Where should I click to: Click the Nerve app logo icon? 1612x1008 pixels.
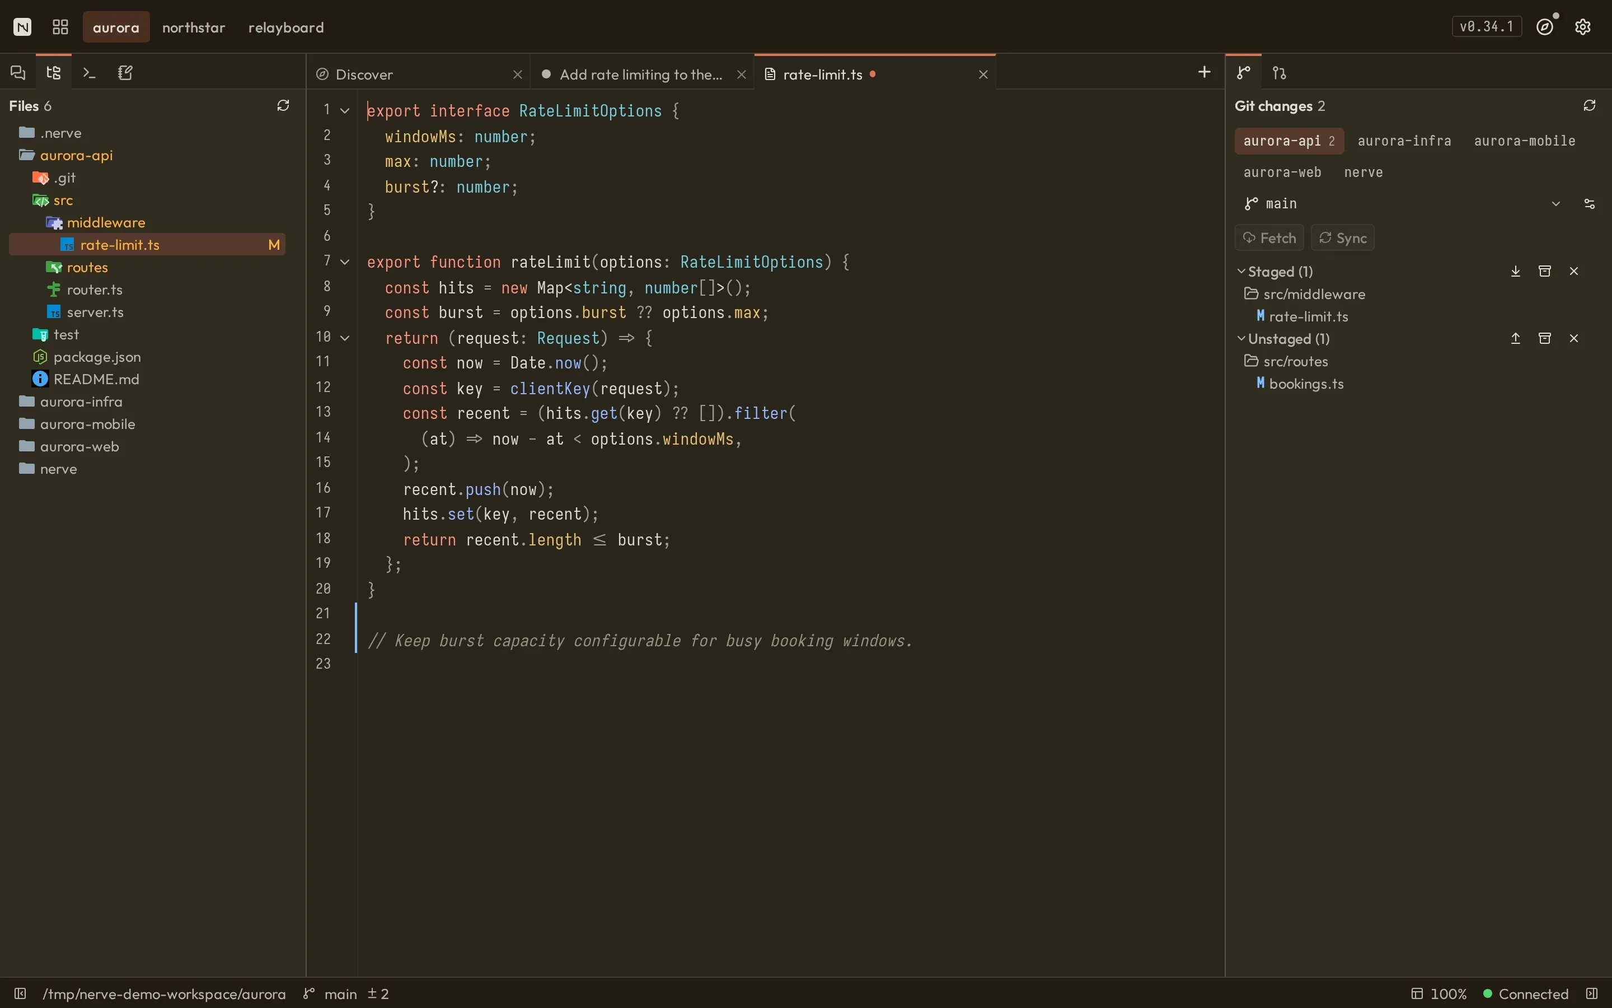click(22, 27)
